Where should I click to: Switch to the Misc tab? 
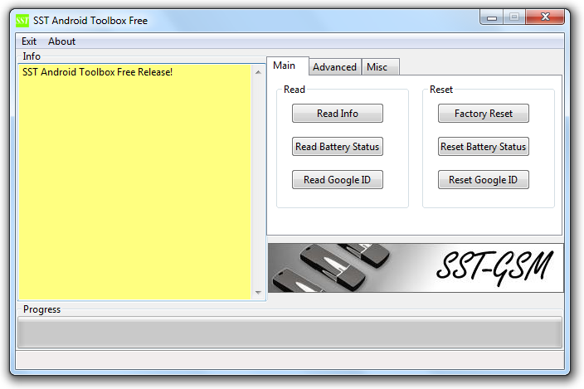tap(380, 67)
